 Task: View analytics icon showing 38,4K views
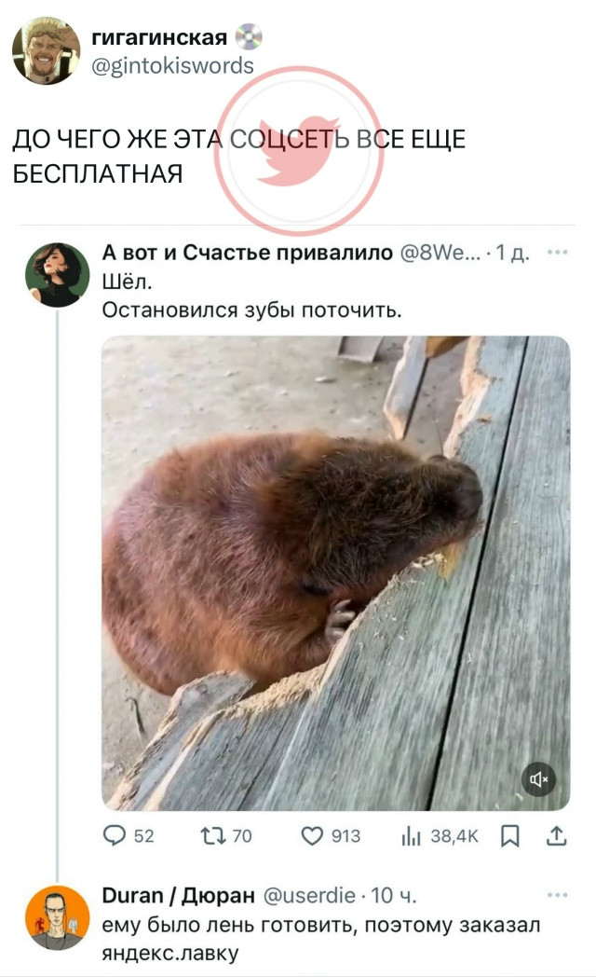pyautogui.click(x=411, y=837)
